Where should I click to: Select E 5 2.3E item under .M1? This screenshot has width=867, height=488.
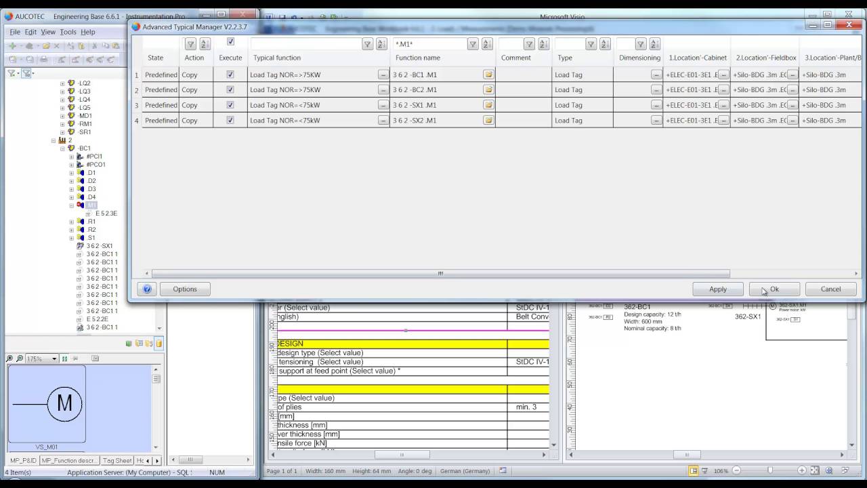(x=106, y=213)
